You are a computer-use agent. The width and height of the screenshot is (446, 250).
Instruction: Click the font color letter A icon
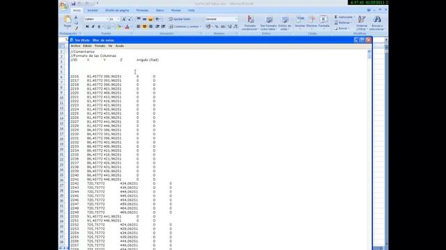(127, 26)
